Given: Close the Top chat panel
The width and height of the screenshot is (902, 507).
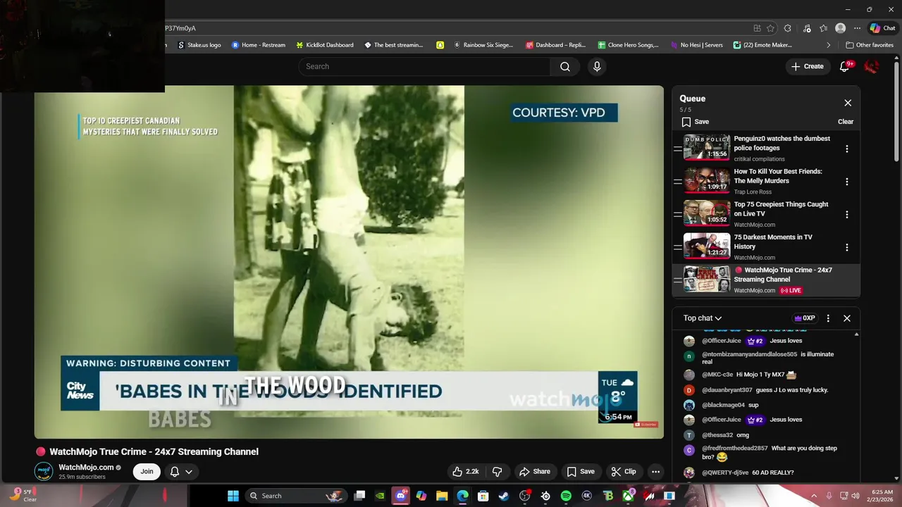Looking at the screenshot, I should coord(847,318).
